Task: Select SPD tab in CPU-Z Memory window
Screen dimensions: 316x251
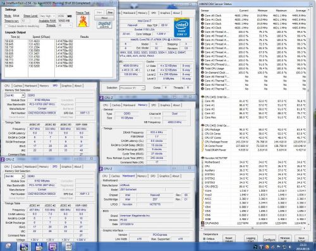Action: coord(154,105)
